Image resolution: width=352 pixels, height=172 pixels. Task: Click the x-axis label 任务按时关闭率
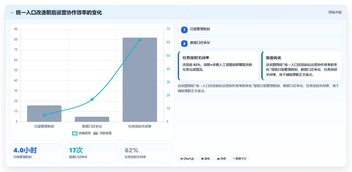pos(140,126)
